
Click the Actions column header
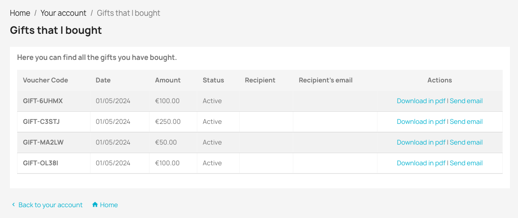pyautogui.click(x=440, y=80)
